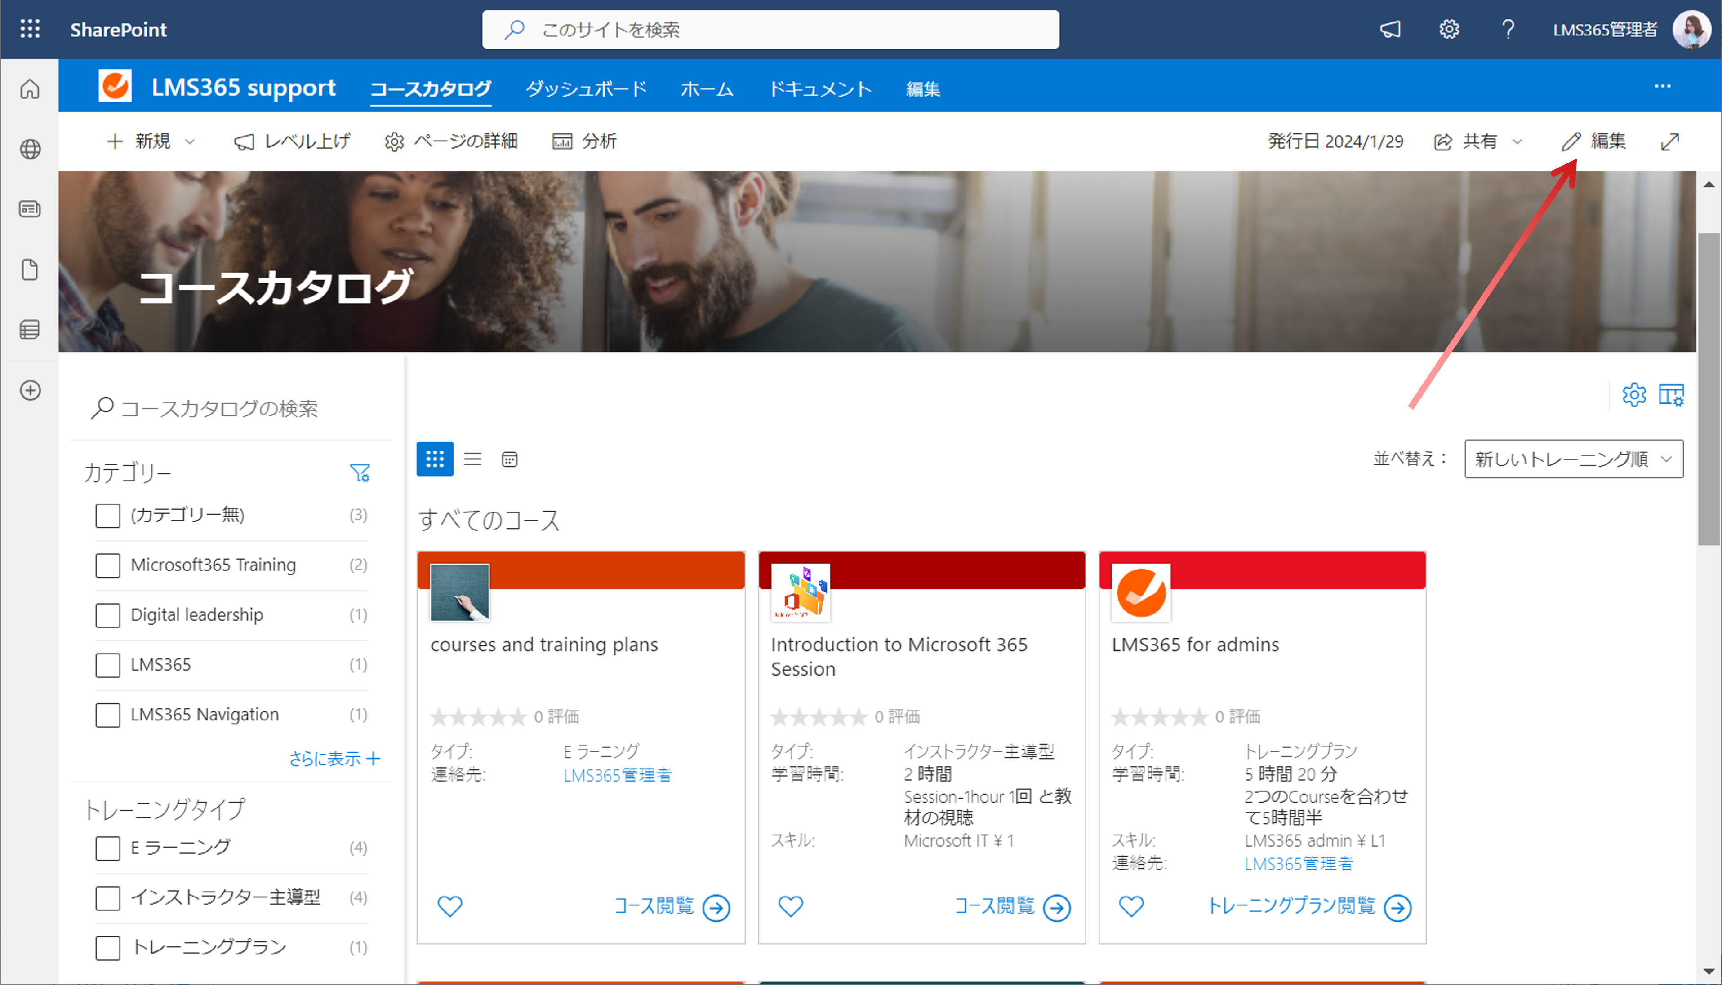
Task: Check the Digital leadership category checkbox
Action: click(107, 616)
